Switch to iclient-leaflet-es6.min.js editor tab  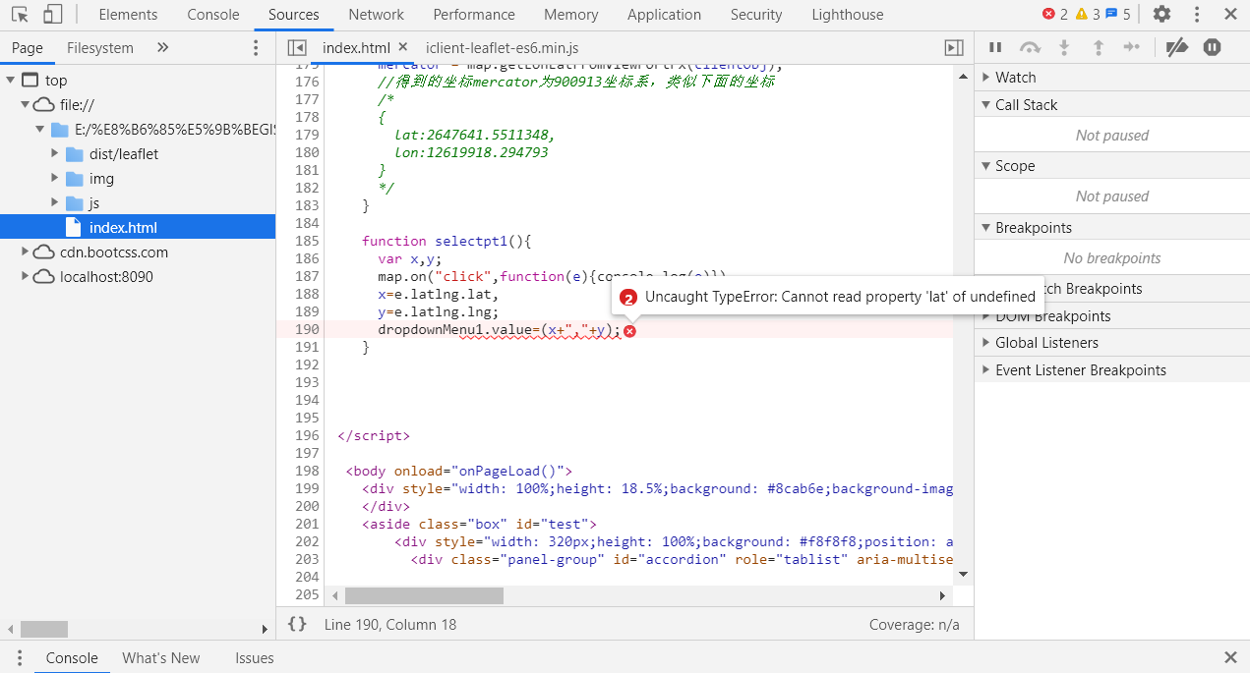click(x=503, y=48)
